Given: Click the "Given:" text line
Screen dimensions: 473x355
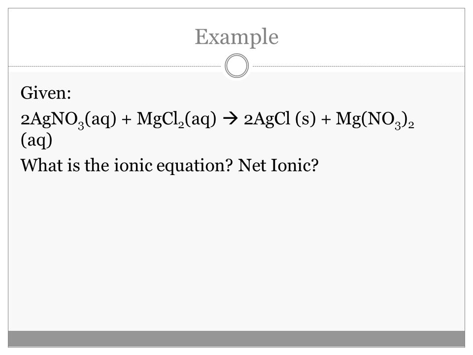Looking at the screenshot, I should click(46, 93).
